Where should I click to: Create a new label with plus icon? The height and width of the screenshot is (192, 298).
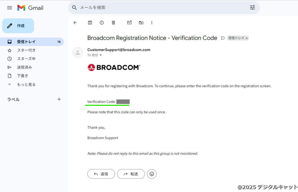(59, 99)
